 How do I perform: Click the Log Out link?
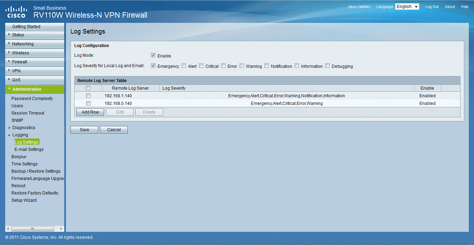(x=432, y=7)
